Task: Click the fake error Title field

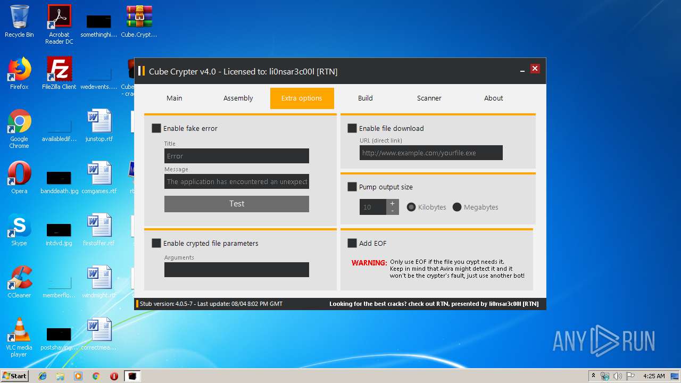Action: 237,156
